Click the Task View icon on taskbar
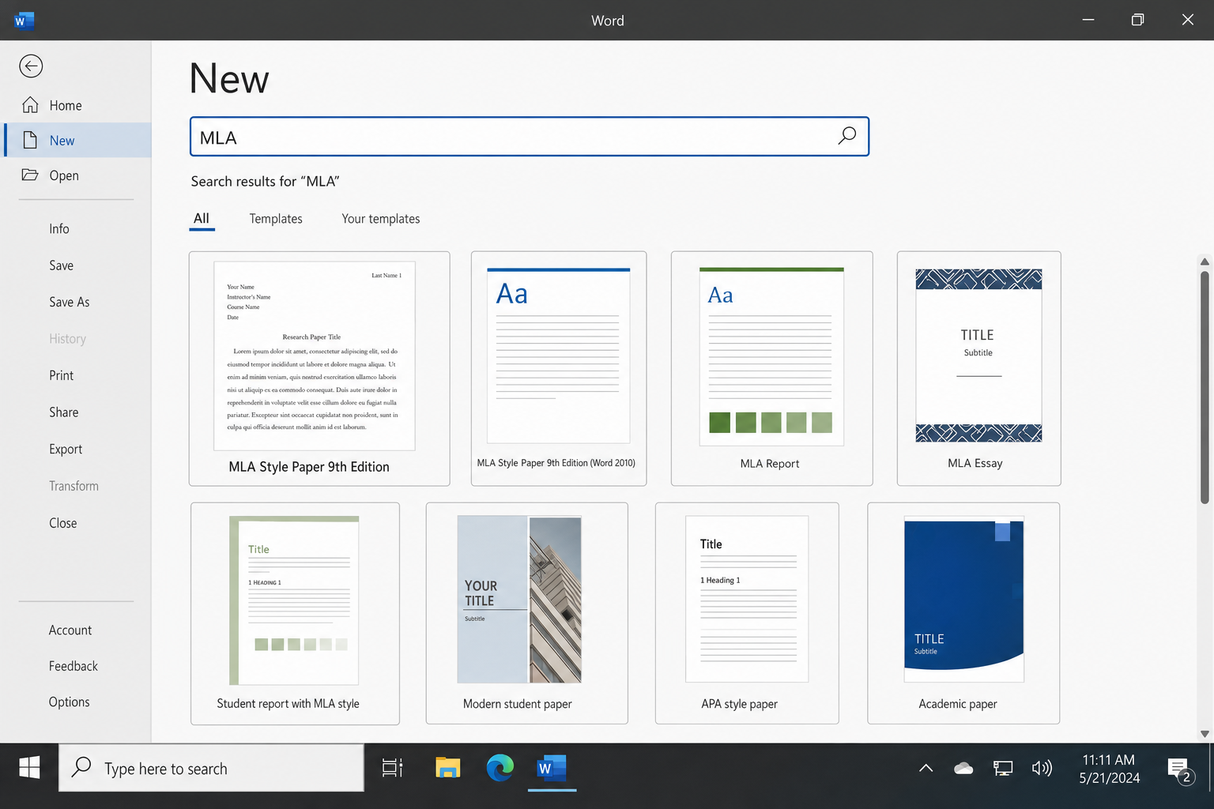The width and height of the screenshot is (1214, 809). (393, 767)
